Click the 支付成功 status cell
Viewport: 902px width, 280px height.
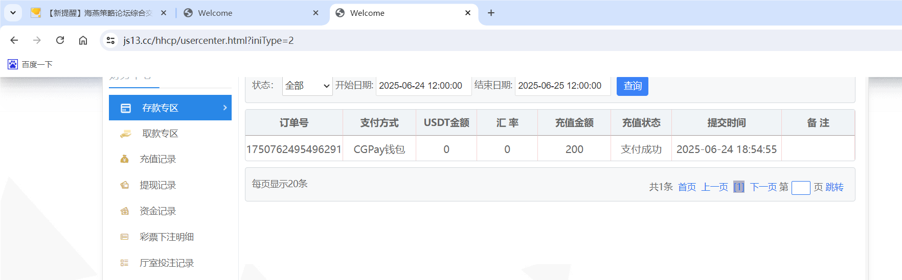[x=641, y=149]
